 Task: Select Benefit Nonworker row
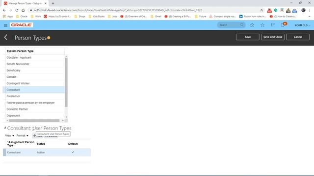pyautogui.click(x=34, y=64)
